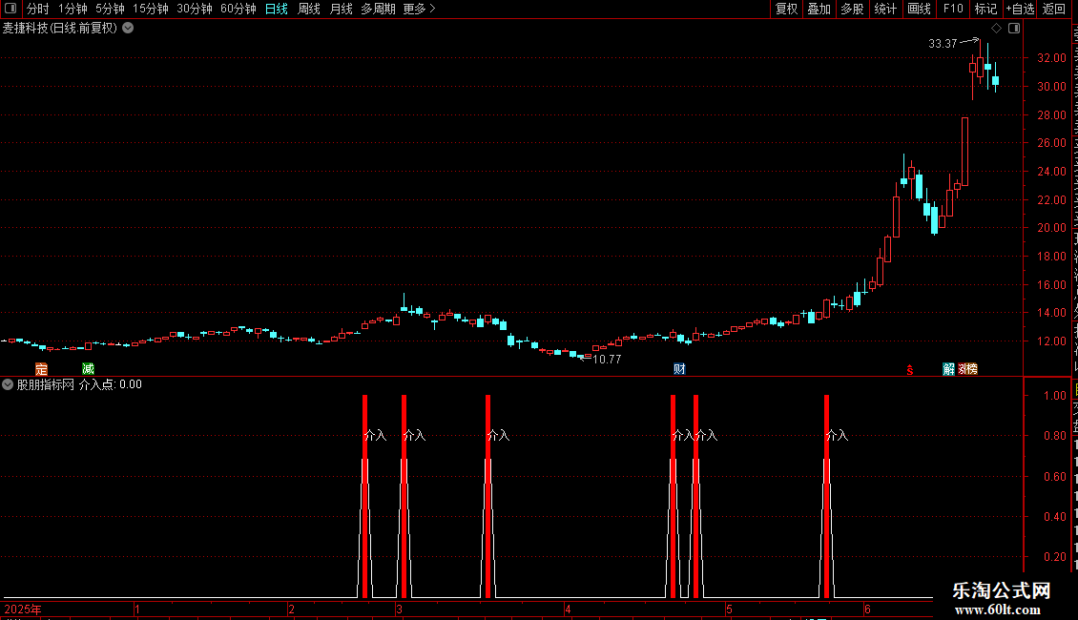The height and width of the screenshot is (620, 1078).
Task: Switch to the 5分钟 period tab
Action: click(x=110, y=9)
